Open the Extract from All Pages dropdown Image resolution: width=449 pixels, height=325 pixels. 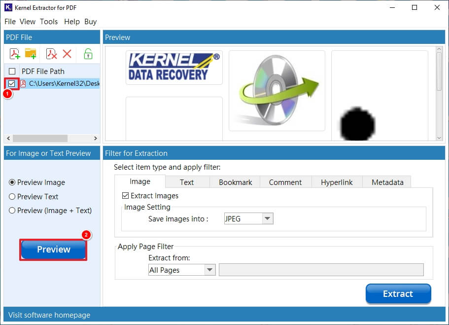182,270
